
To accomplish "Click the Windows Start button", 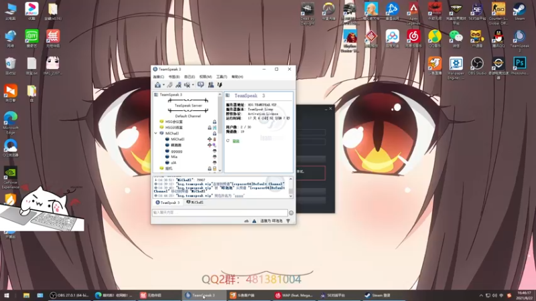I will (7, 295).
